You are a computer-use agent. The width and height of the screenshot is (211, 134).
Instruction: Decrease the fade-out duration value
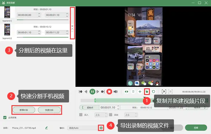tap(136, 116)
